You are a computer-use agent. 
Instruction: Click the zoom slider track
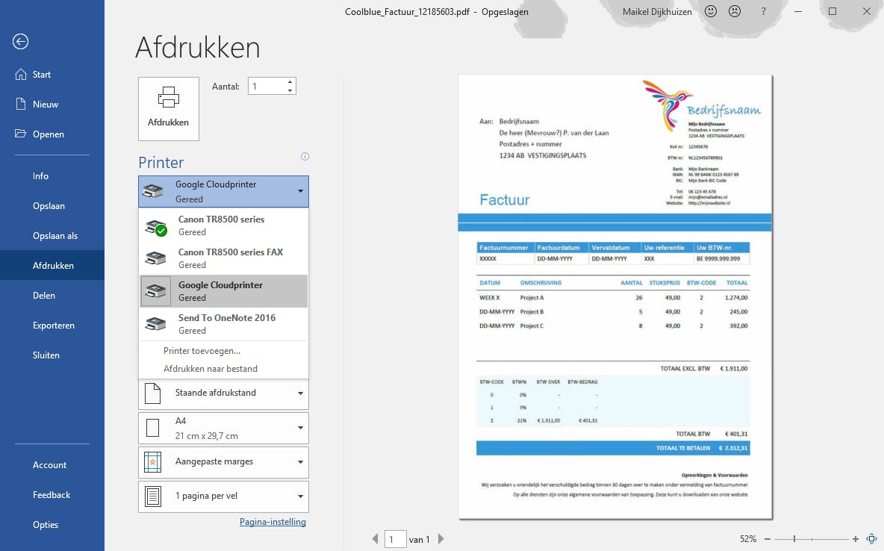pyautogui.click(x=812, y=539)
